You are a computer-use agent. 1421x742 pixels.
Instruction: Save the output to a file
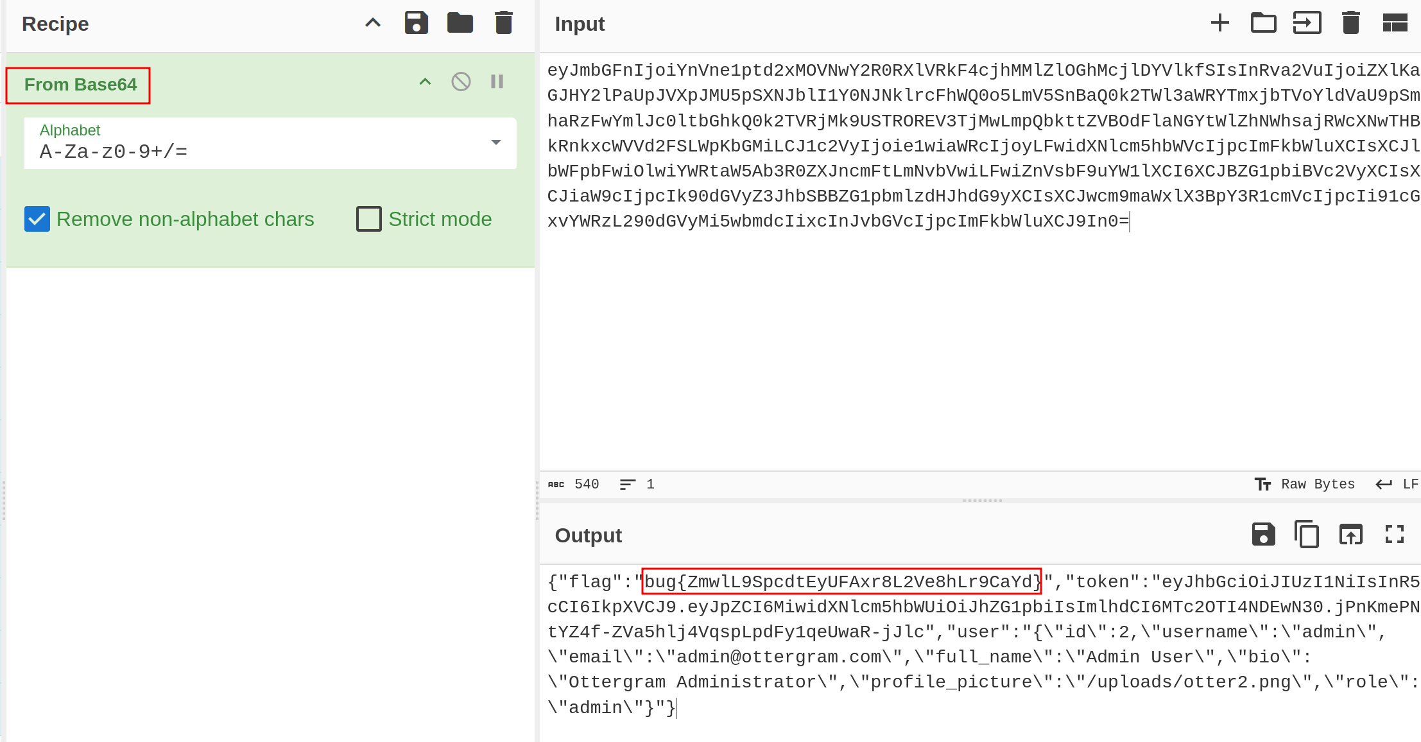pos(1263,534)
